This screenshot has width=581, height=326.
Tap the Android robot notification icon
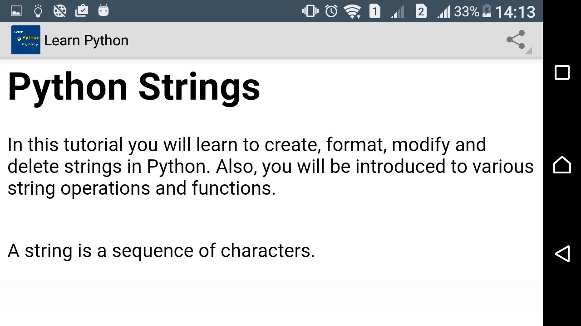tap(103, 10)
